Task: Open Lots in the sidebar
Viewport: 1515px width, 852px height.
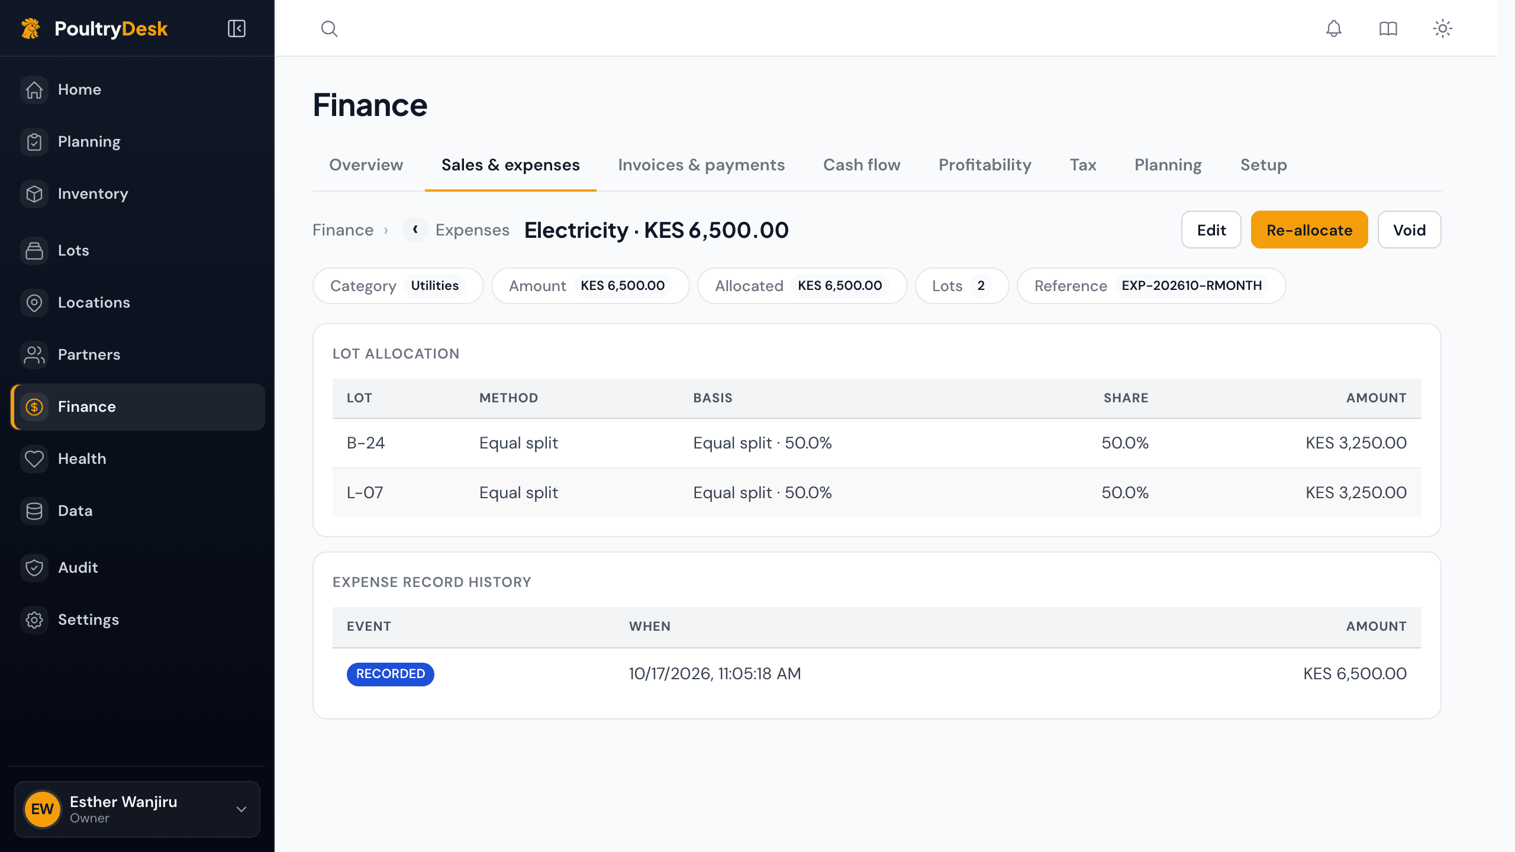Action: pyautogui.click(x=137, y=251)
